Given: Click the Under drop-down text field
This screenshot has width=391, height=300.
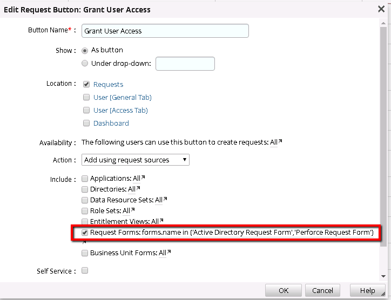Looking at the screenshot, I should [185, 64].
